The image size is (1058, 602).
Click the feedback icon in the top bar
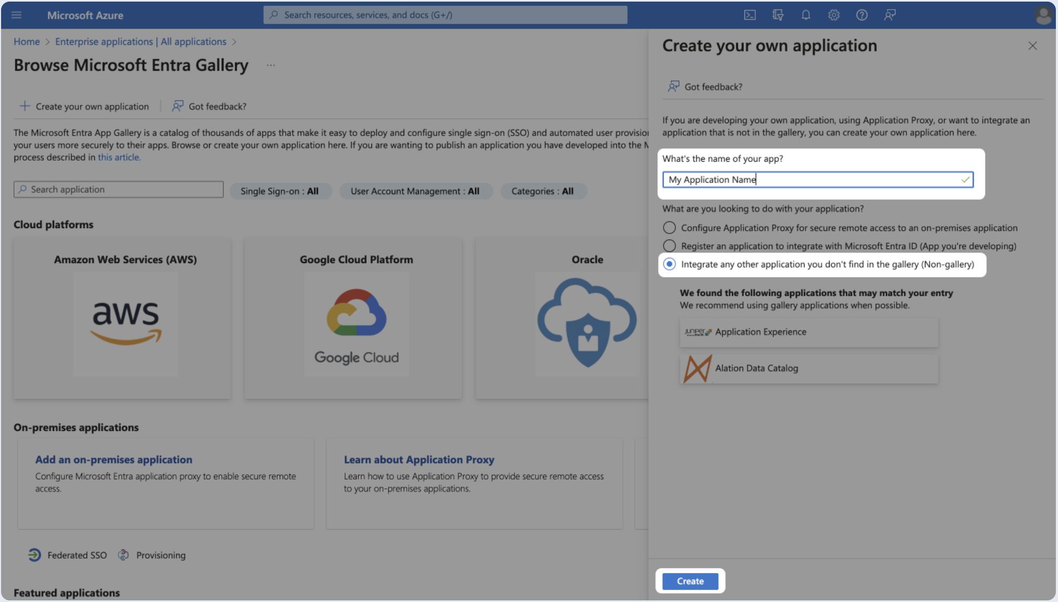click(x=890, y=15)
